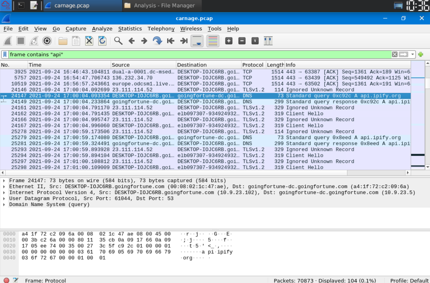This screenshot has width=430, height=283.
Task: Sort by the Protocol column header
Action: pos(254,65)
